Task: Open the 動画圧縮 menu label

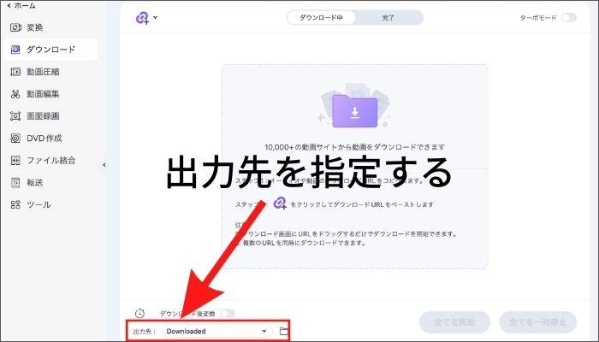Action: pyautogui.click(x=43, y=72)
